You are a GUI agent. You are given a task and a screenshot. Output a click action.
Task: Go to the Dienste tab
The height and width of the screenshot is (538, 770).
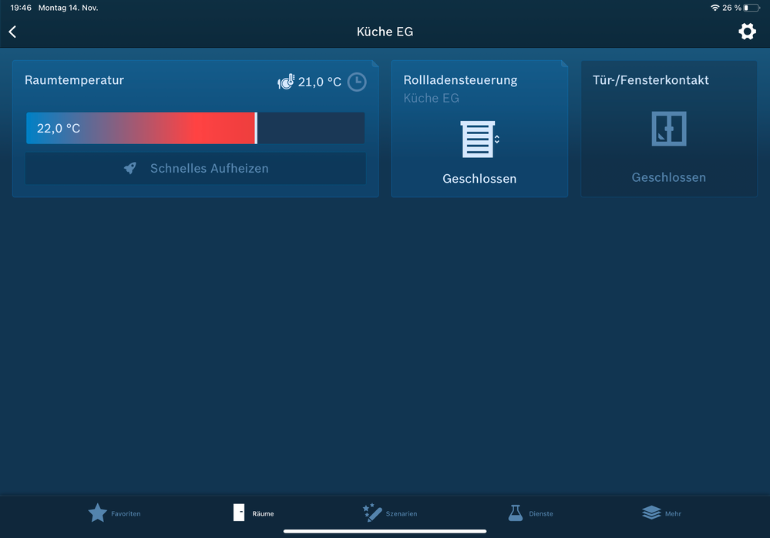point(530,513)
